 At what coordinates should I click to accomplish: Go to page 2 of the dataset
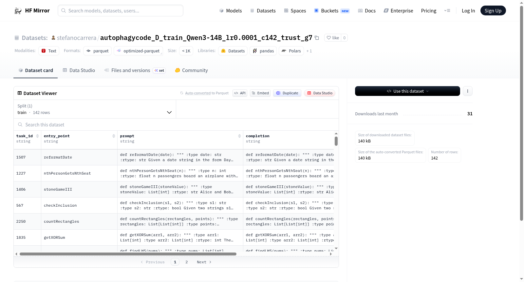(x=187, y=262)
